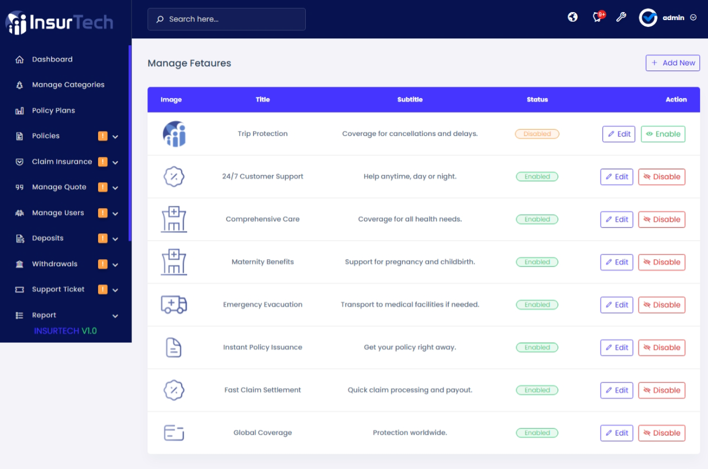The width and height of the screenshot is (708, 469).
Task: Expand the Policies submenu chevron
Action: (115, 137)
